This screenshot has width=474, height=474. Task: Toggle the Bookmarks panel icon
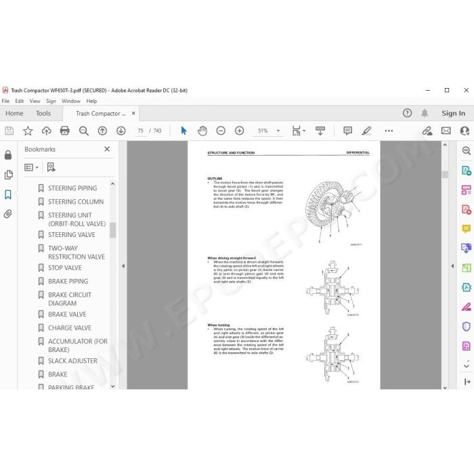[8, 194]
